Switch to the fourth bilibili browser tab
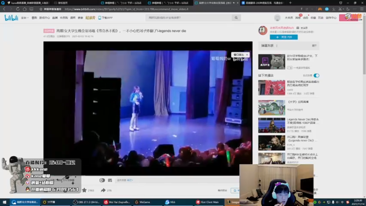 click(169, 3)
